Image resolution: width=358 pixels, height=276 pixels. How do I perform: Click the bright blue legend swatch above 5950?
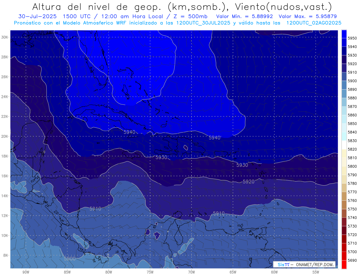point(344,34)
